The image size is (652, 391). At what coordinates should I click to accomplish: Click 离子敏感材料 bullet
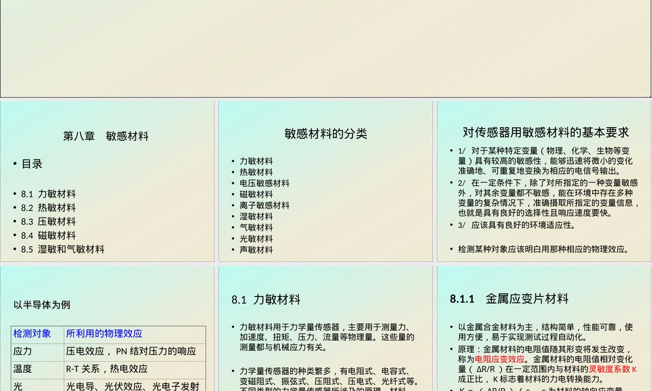pyautogui.click(x=265, y=205)
